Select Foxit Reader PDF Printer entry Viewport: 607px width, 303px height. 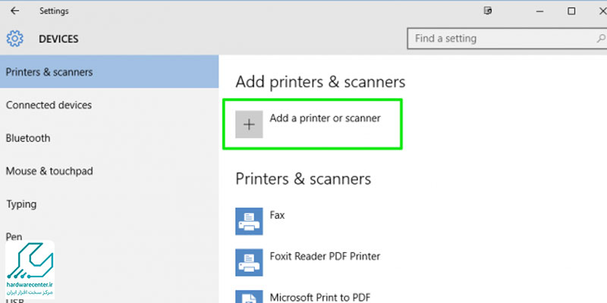(x=325, y=256)
